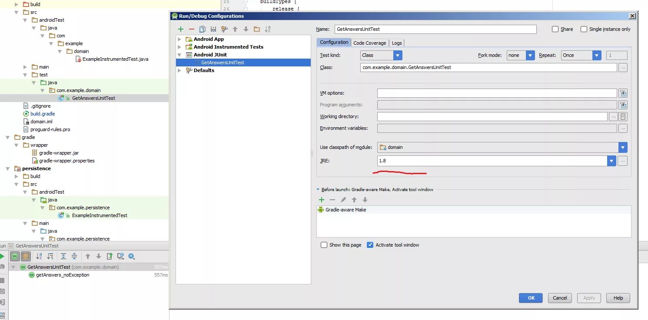Open build.gradle in the project tree
Screen dimensions: 648x320
tap(43, 114)
